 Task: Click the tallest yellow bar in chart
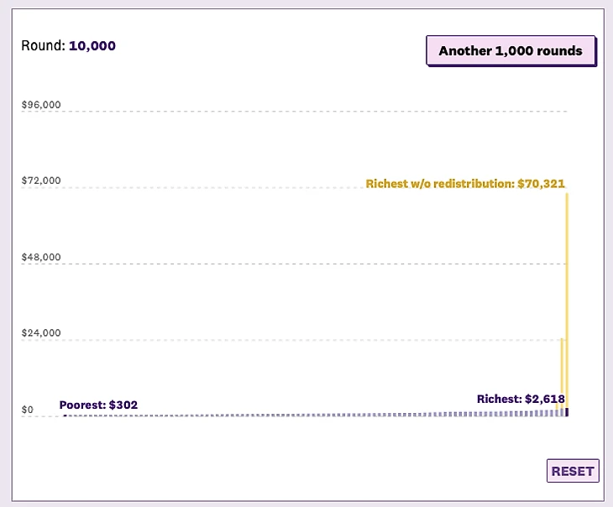click(x=568, y=294)
